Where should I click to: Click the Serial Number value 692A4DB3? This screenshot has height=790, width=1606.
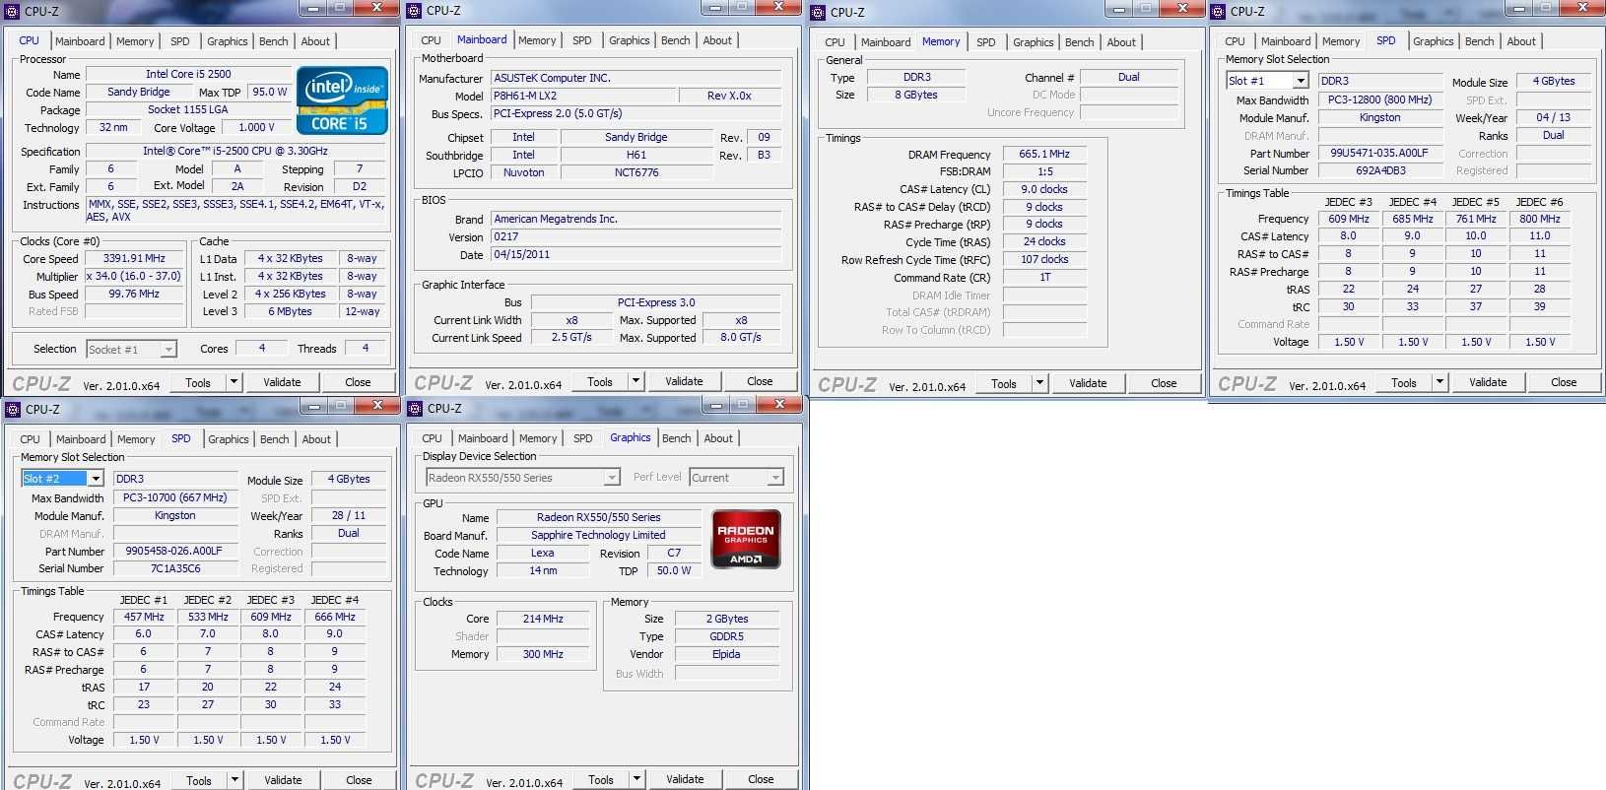tap(1379, 170)
